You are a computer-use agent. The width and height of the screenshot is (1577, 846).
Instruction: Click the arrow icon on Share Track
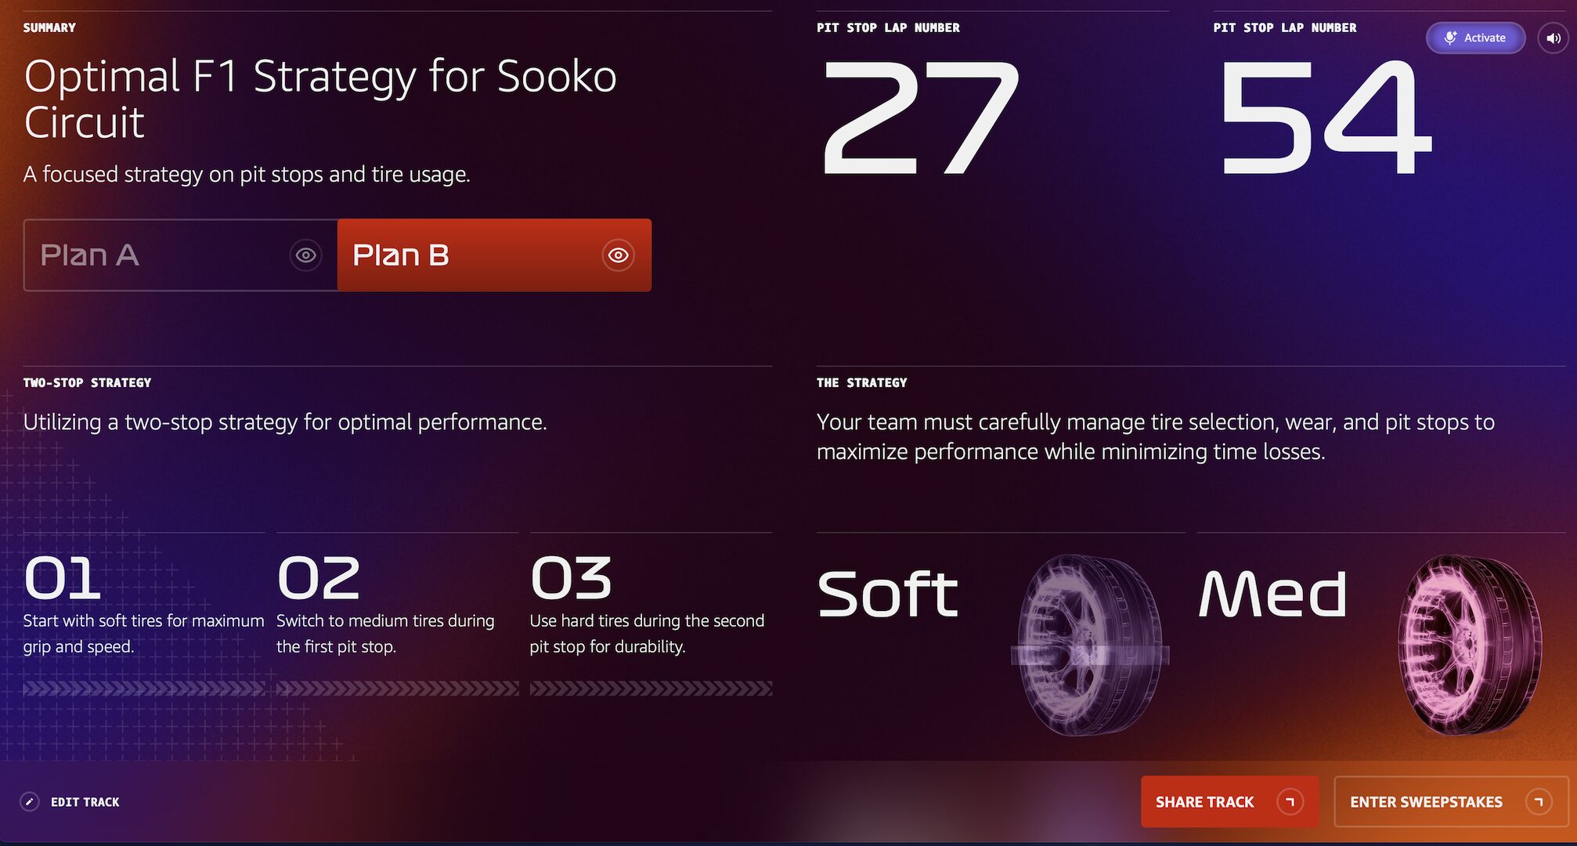tap(1290, 801)
